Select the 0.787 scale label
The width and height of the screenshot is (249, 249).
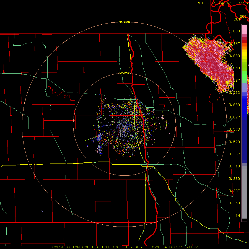point(234,80)
